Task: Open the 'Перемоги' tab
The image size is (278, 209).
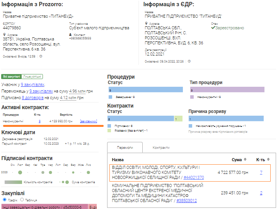Action: point(125,148)
